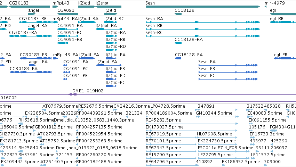Click the l(2)tid-PD protein
The width and height of the screenshot is (296, 167).
(115, 76)
